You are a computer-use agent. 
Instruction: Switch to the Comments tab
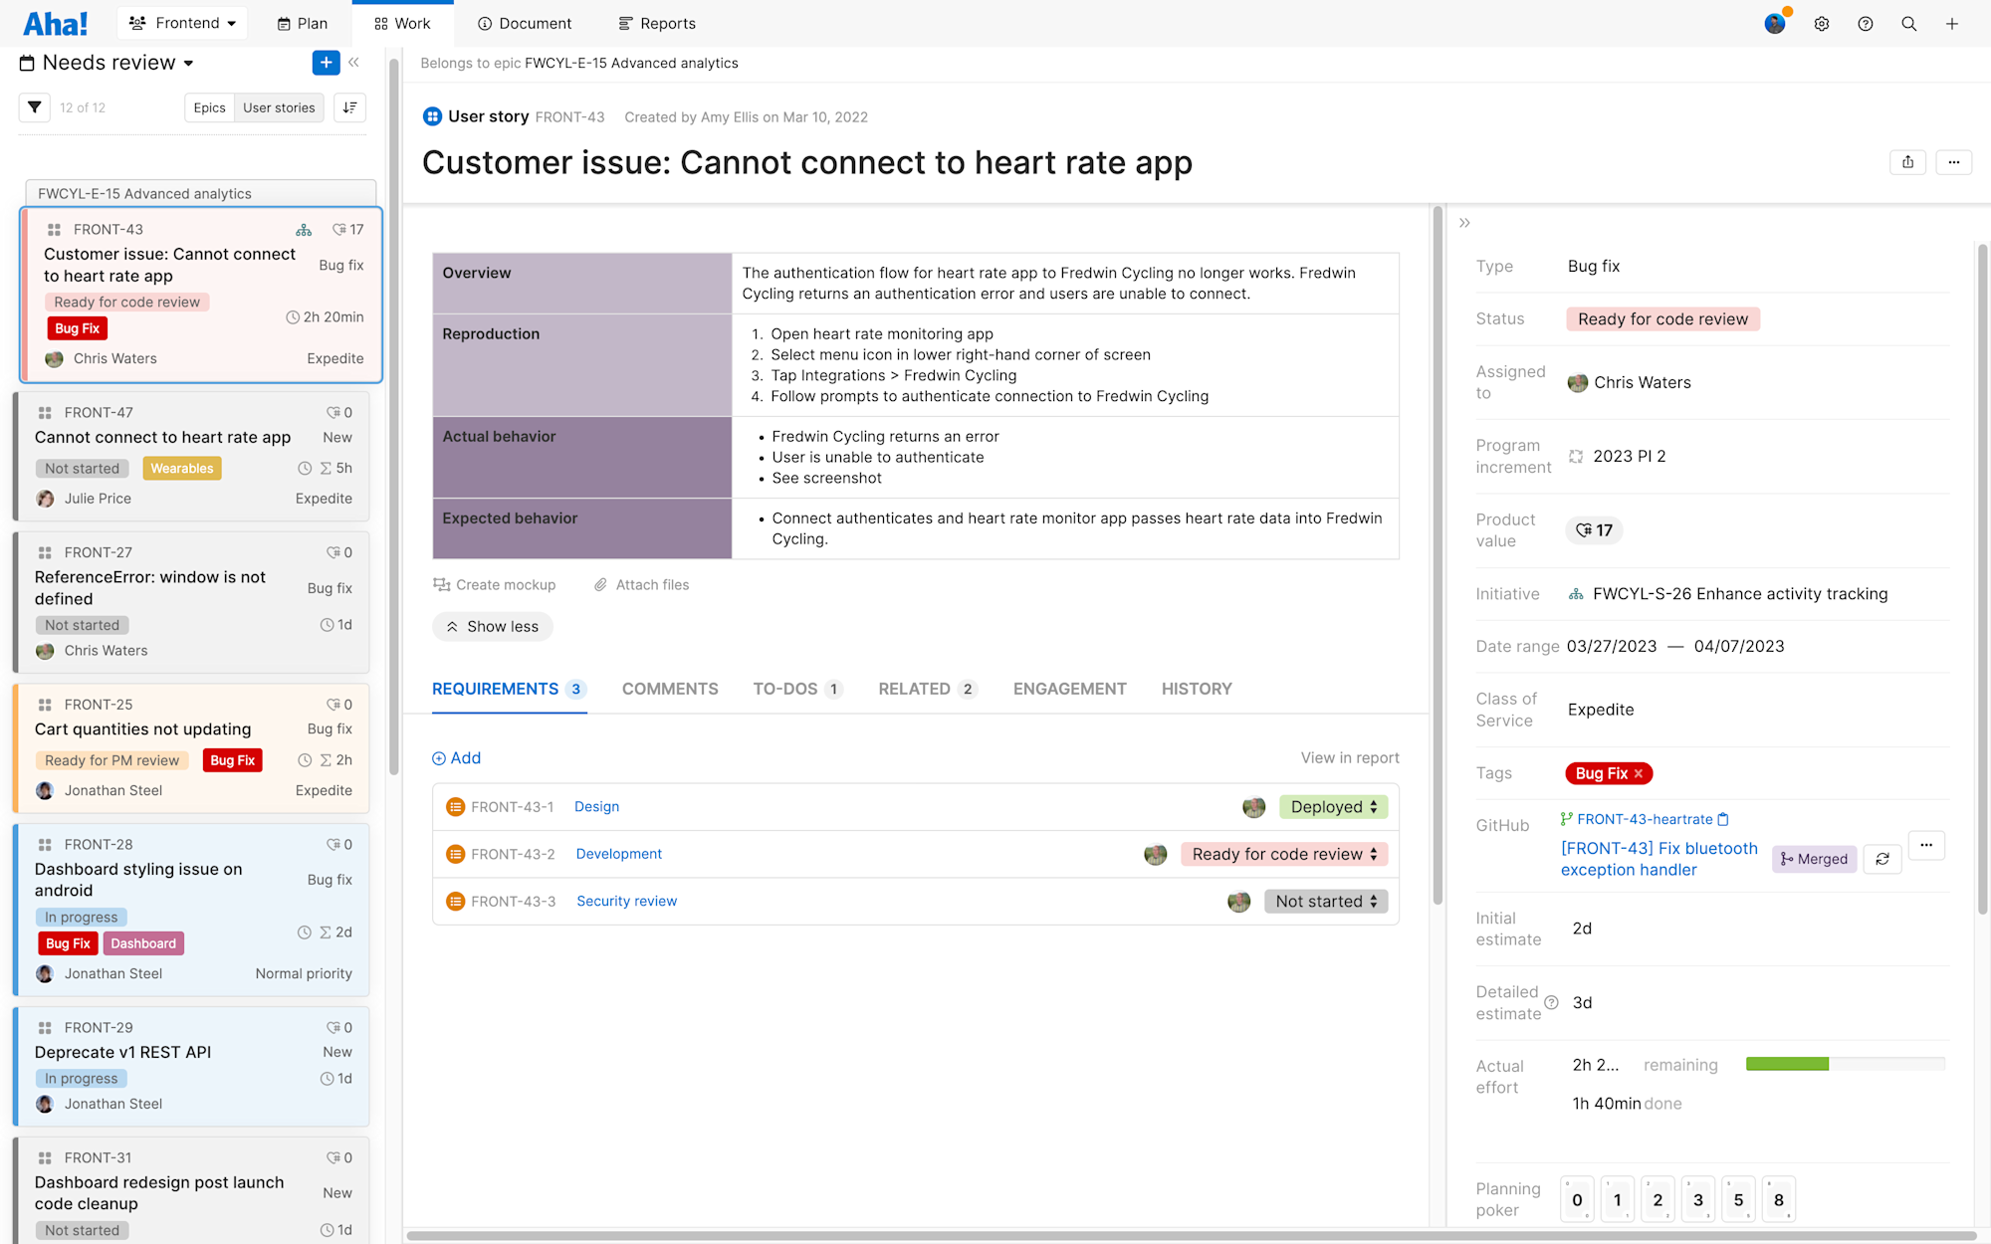(670, 689)
